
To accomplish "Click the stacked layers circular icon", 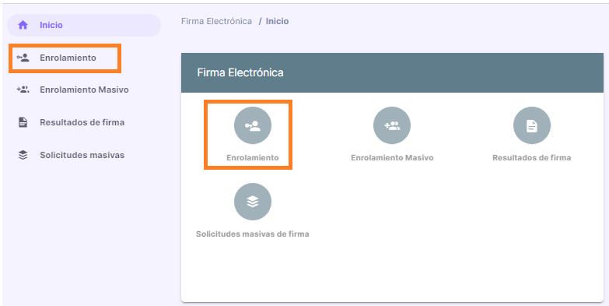I will click(x=253, y=202).
